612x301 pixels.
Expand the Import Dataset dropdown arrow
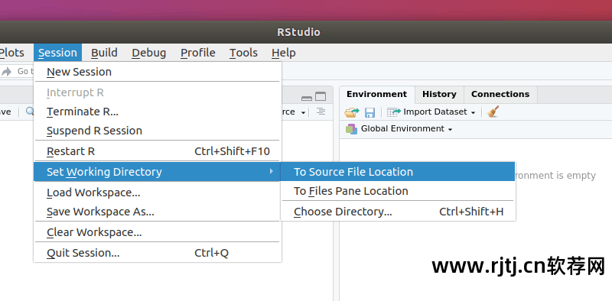(473, 112)
